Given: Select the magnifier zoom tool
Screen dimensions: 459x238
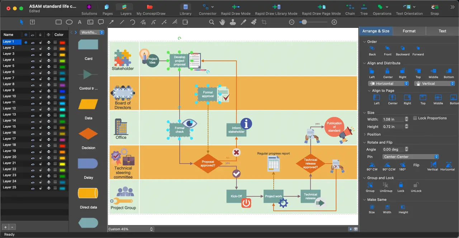Looking at the screenshot, I should point(212,22).
